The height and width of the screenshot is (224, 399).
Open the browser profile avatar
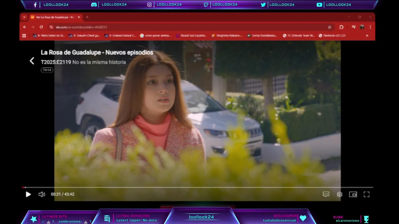362,27
